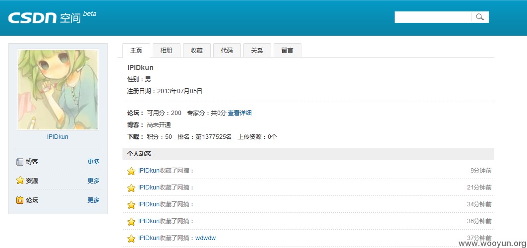
Task: Click IPIDkun link in the wdwdw entry
Action: [x=149, y=238]
